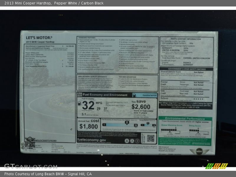Click the pump icon in Gasoline Vehicle tag
Viewport: 236px width, 177px height.
135,95
